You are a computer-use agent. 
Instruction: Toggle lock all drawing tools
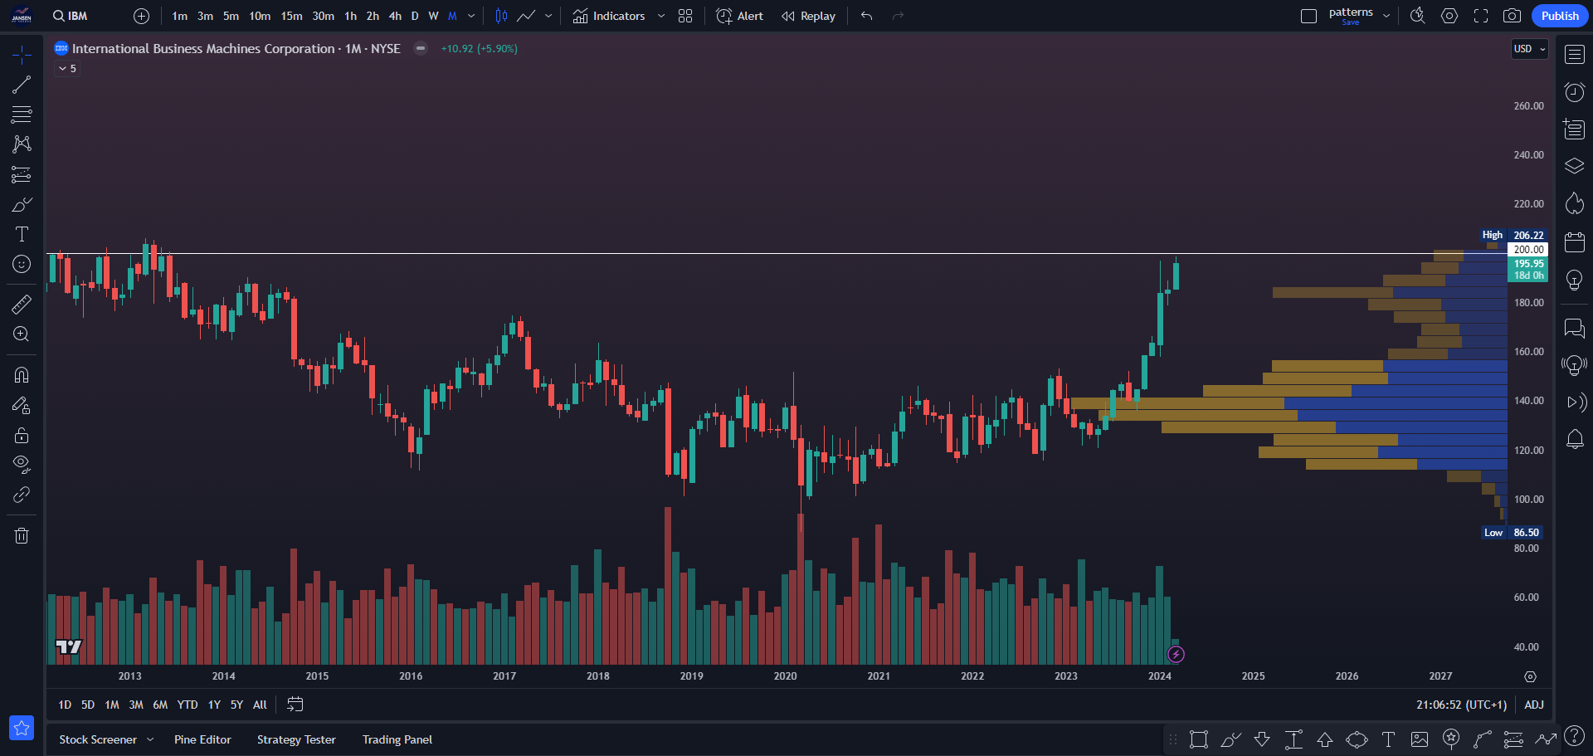(22, 435)
